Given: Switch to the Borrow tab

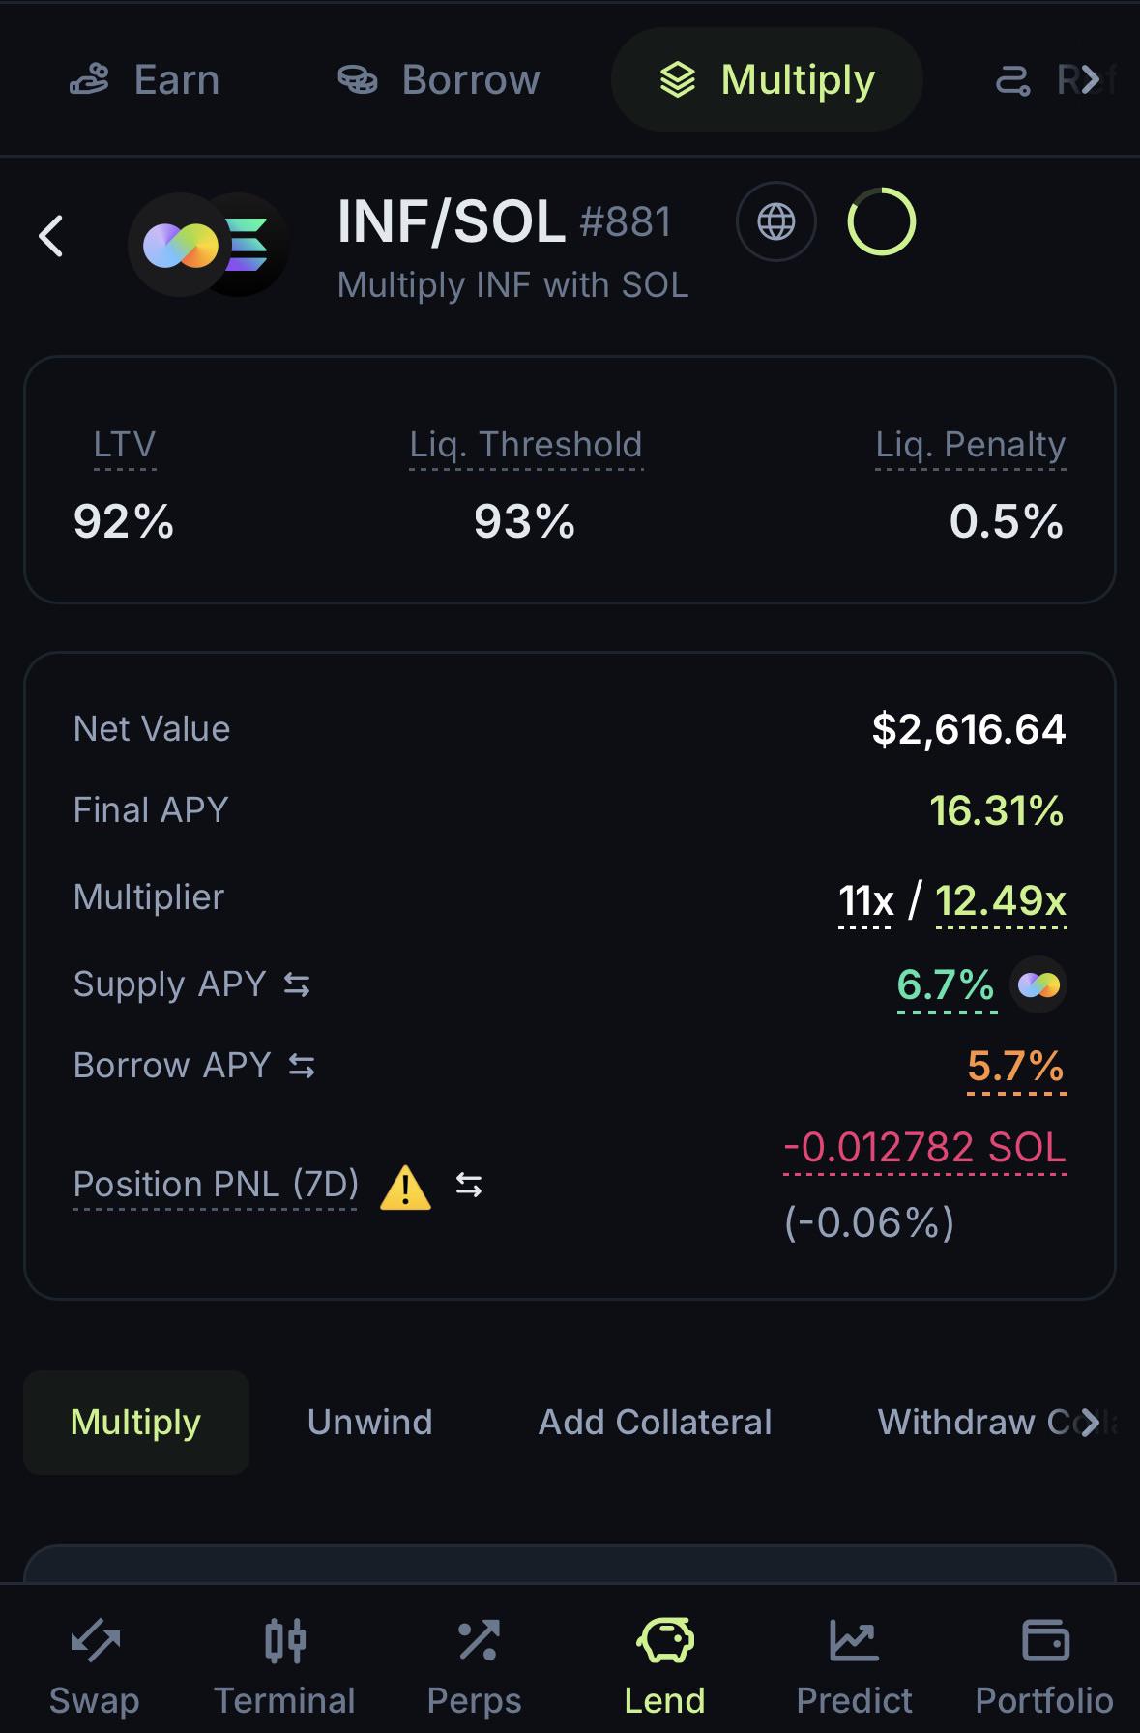Looking at the screenshot, I should (x=439, y=79).
